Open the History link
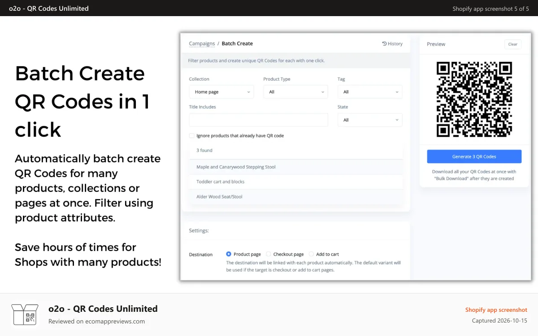538x336 pixels. (392, 43)
